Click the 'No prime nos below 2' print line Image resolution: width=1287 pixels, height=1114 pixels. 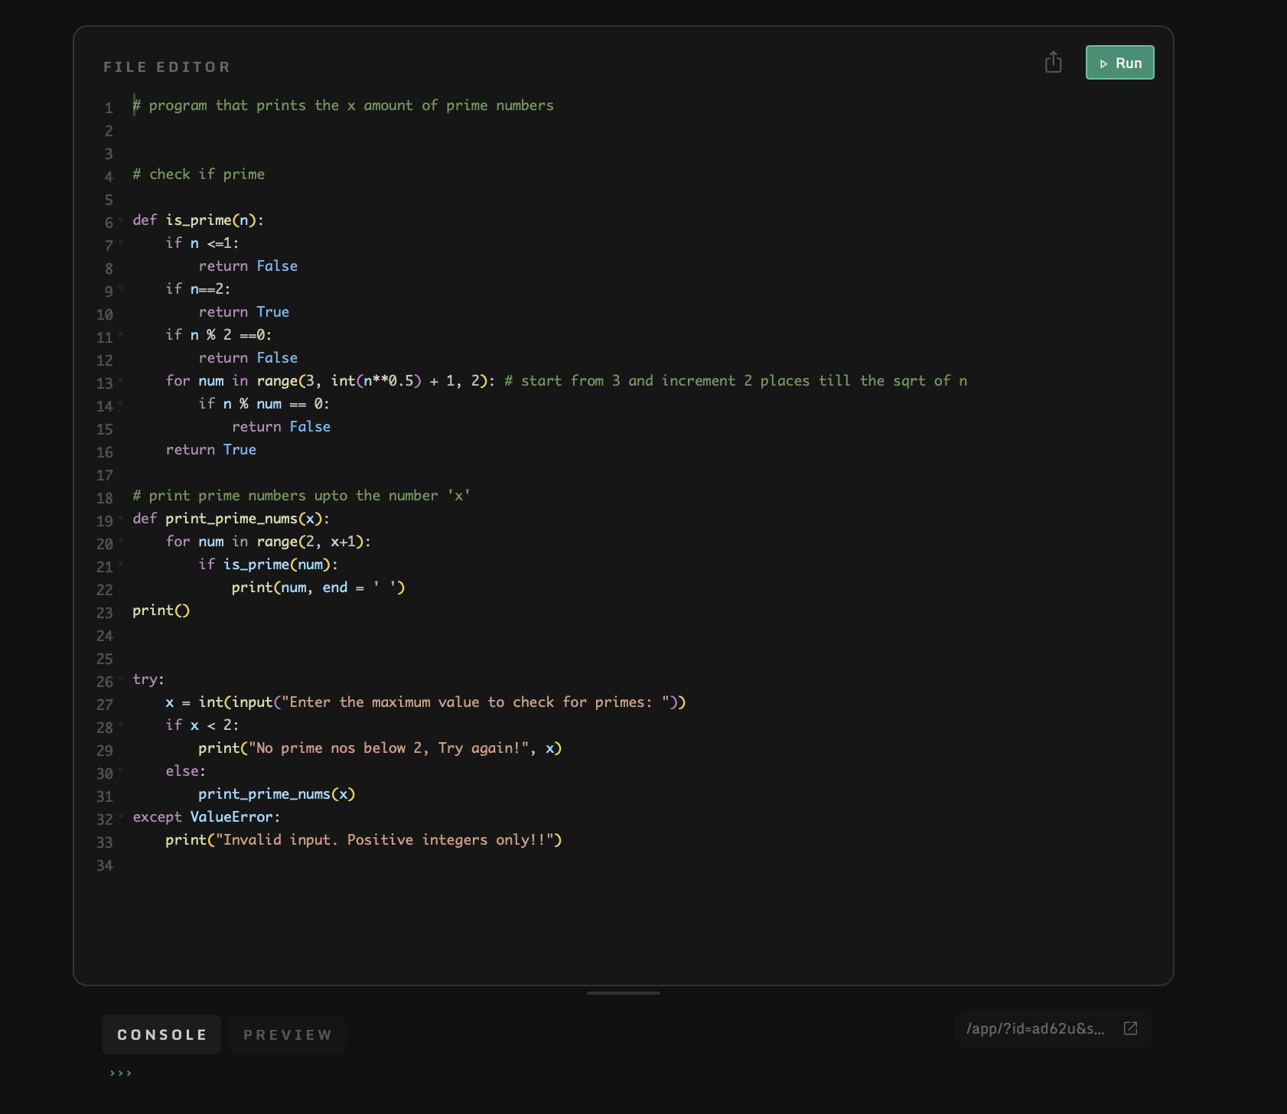click(x=380, y=748)
